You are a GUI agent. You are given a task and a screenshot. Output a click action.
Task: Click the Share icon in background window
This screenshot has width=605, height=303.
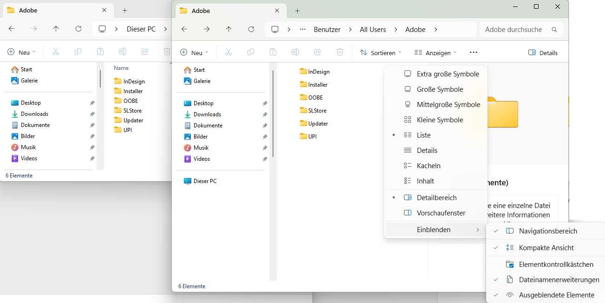pyautogui.click(x=145, y=52)
